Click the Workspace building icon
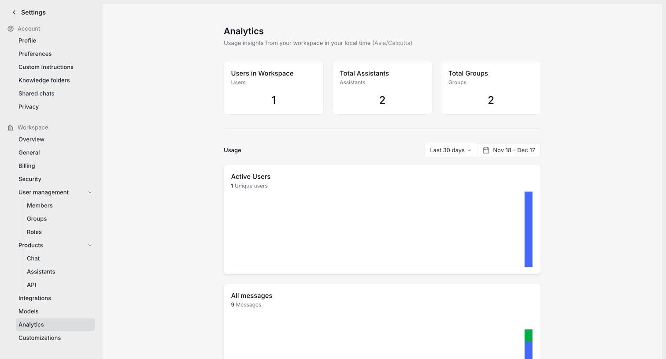 [x=11, y=127]
